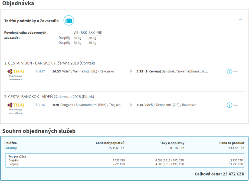Click truncated Bangkok / Suvarnabhumi arrival text

pyautogui.click(x=185, y=71)
